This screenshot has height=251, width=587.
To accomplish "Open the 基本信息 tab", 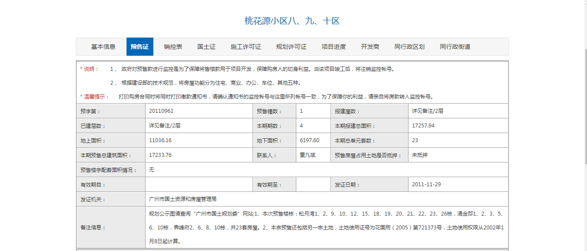I will (x=103, y=47).
